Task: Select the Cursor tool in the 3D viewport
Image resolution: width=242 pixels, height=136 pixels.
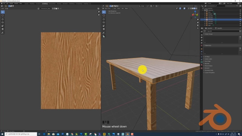Action: tap(104, 15)
